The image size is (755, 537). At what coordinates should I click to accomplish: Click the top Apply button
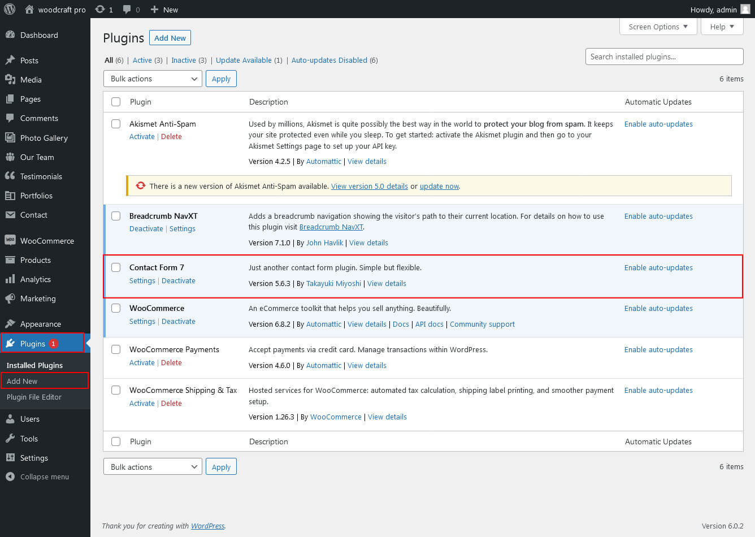pyautogui.click(x=221, y=79)
